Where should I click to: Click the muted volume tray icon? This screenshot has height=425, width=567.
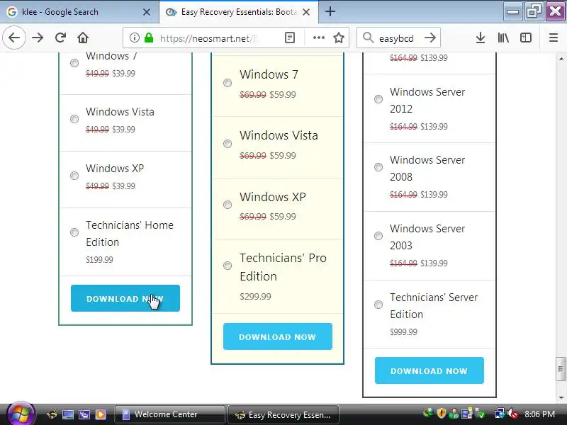(512, 414)
